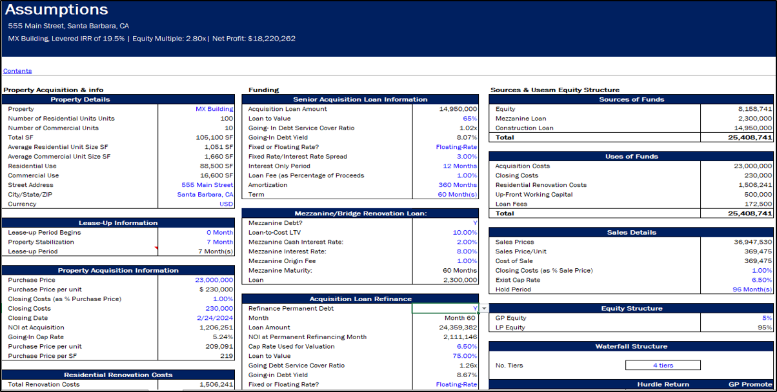Select the Sources of Funds header
This screenshot has width=777, height=392.
click(x=631, y=99)
